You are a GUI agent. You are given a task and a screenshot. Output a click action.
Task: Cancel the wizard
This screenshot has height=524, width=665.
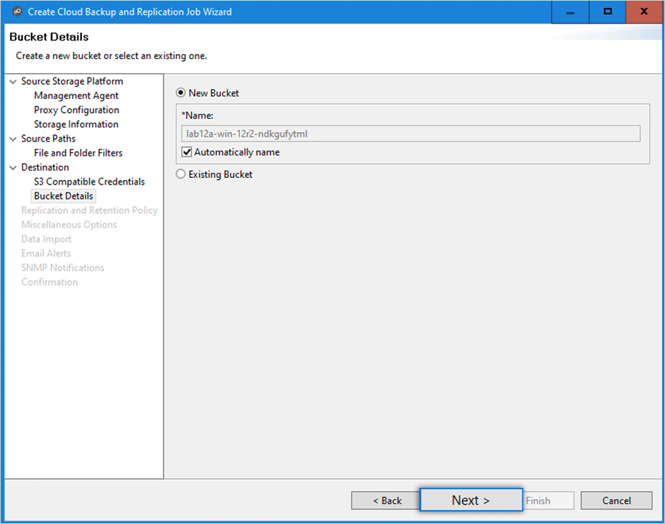click(x=616, y=500)
